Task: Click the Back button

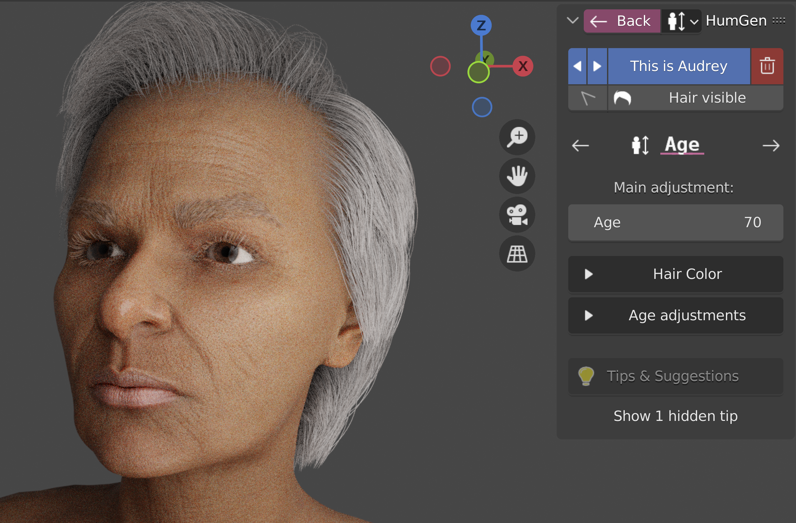Action: (622, 21)
